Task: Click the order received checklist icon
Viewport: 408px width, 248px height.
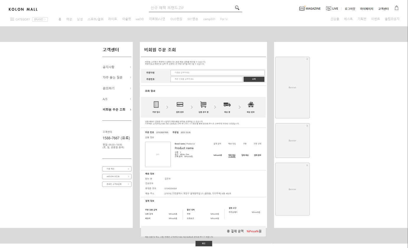Action: pos(156,105)
